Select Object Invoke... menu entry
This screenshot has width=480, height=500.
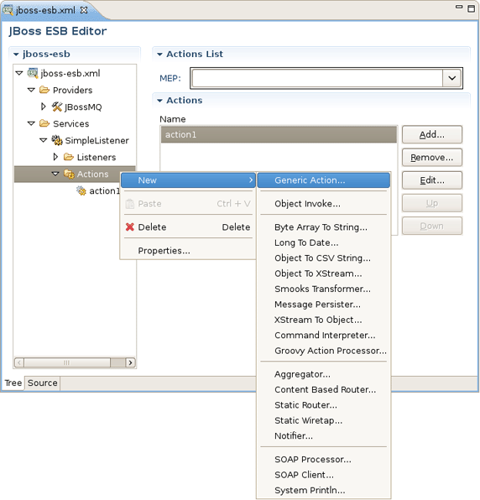coord(323,204)
